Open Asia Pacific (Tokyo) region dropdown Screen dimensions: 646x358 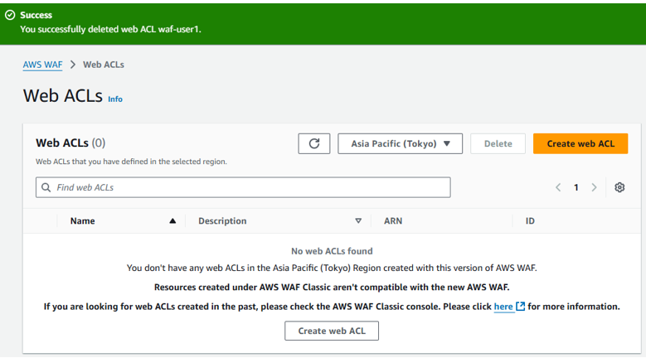click(400, 143)
